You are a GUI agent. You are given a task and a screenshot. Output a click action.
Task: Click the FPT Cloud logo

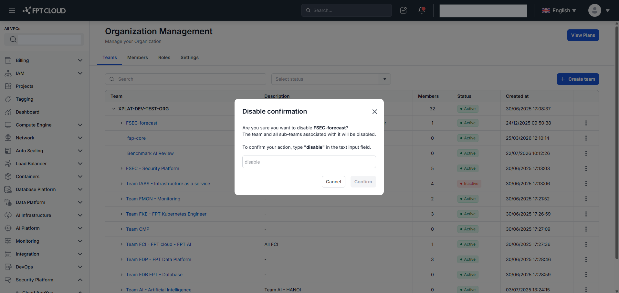tap(44, 10)
